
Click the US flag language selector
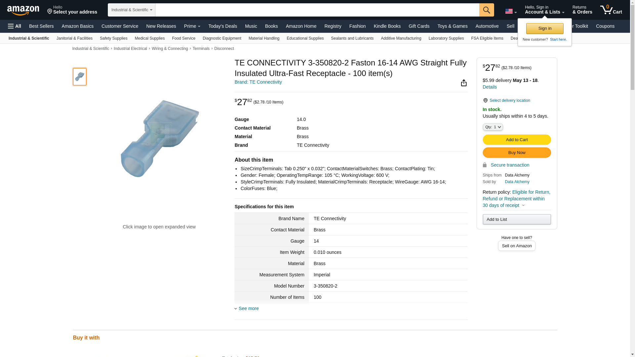(x=511, y=12)
